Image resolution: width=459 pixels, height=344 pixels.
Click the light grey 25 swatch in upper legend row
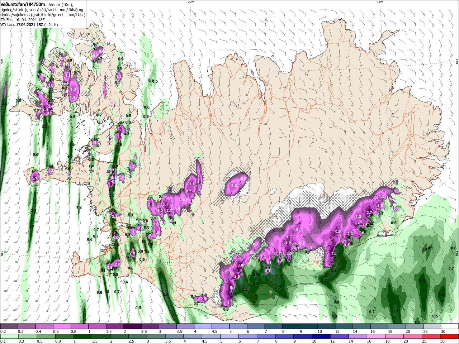coord(432,326)
